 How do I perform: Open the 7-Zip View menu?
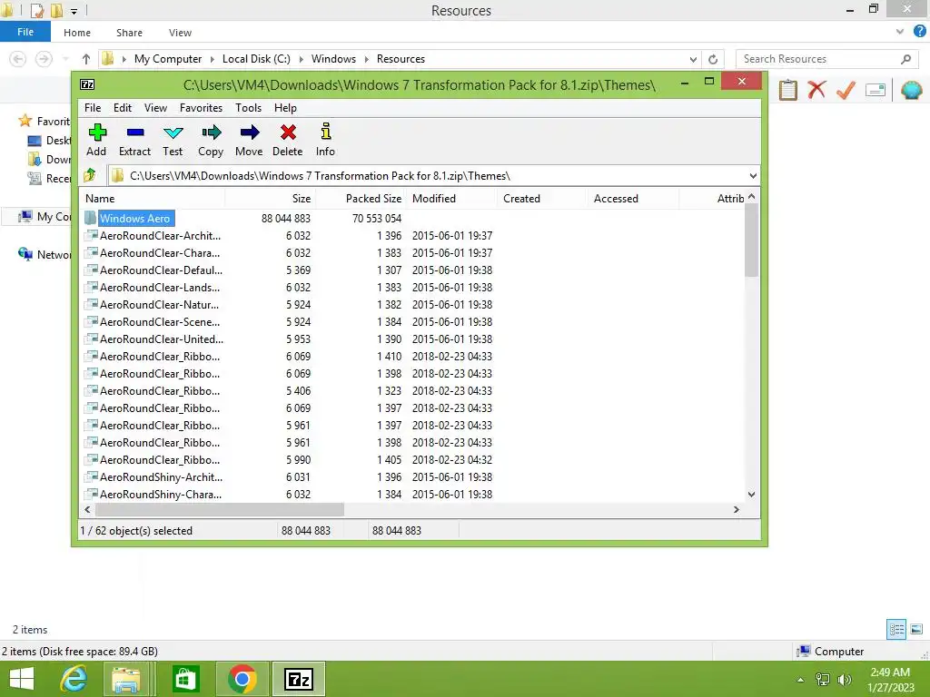(x=155, y=108)
